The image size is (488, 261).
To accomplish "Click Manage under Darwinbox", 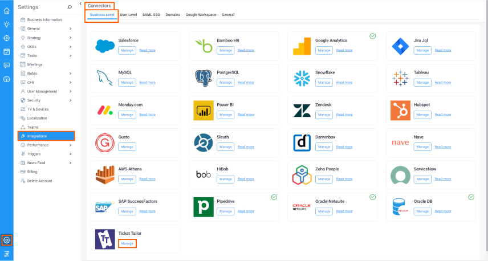I will [x=324, y=147].
